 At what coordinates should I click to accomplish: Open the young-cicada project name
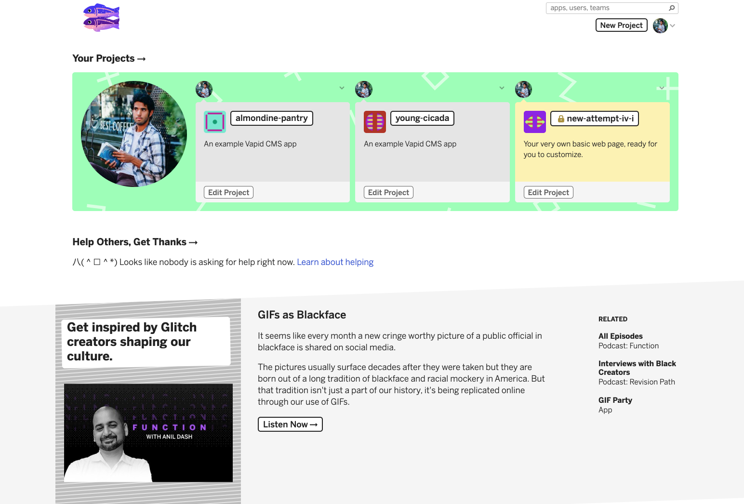coord(422,118)
